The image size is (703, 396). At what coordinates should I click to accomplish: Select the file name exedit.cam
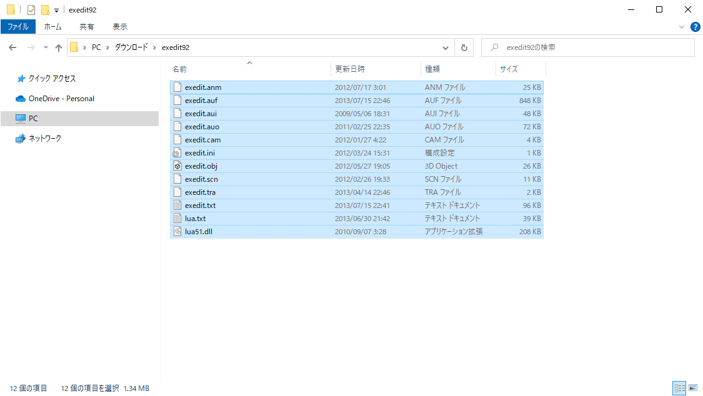[202, 140]
